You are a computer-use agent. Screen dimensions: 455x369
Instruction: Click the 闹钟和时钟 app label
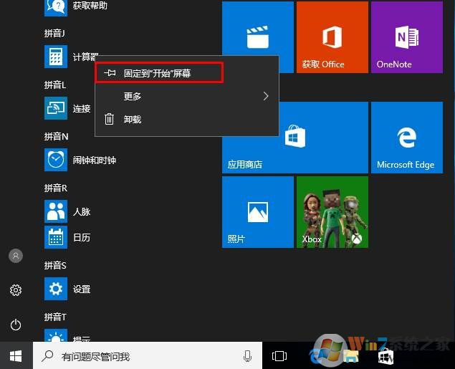pyautogui.click(x=95, y=160)
